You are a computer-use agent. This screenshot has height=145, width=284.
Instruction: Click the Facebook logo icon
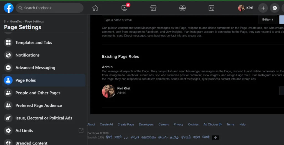(x=9, y=8)
